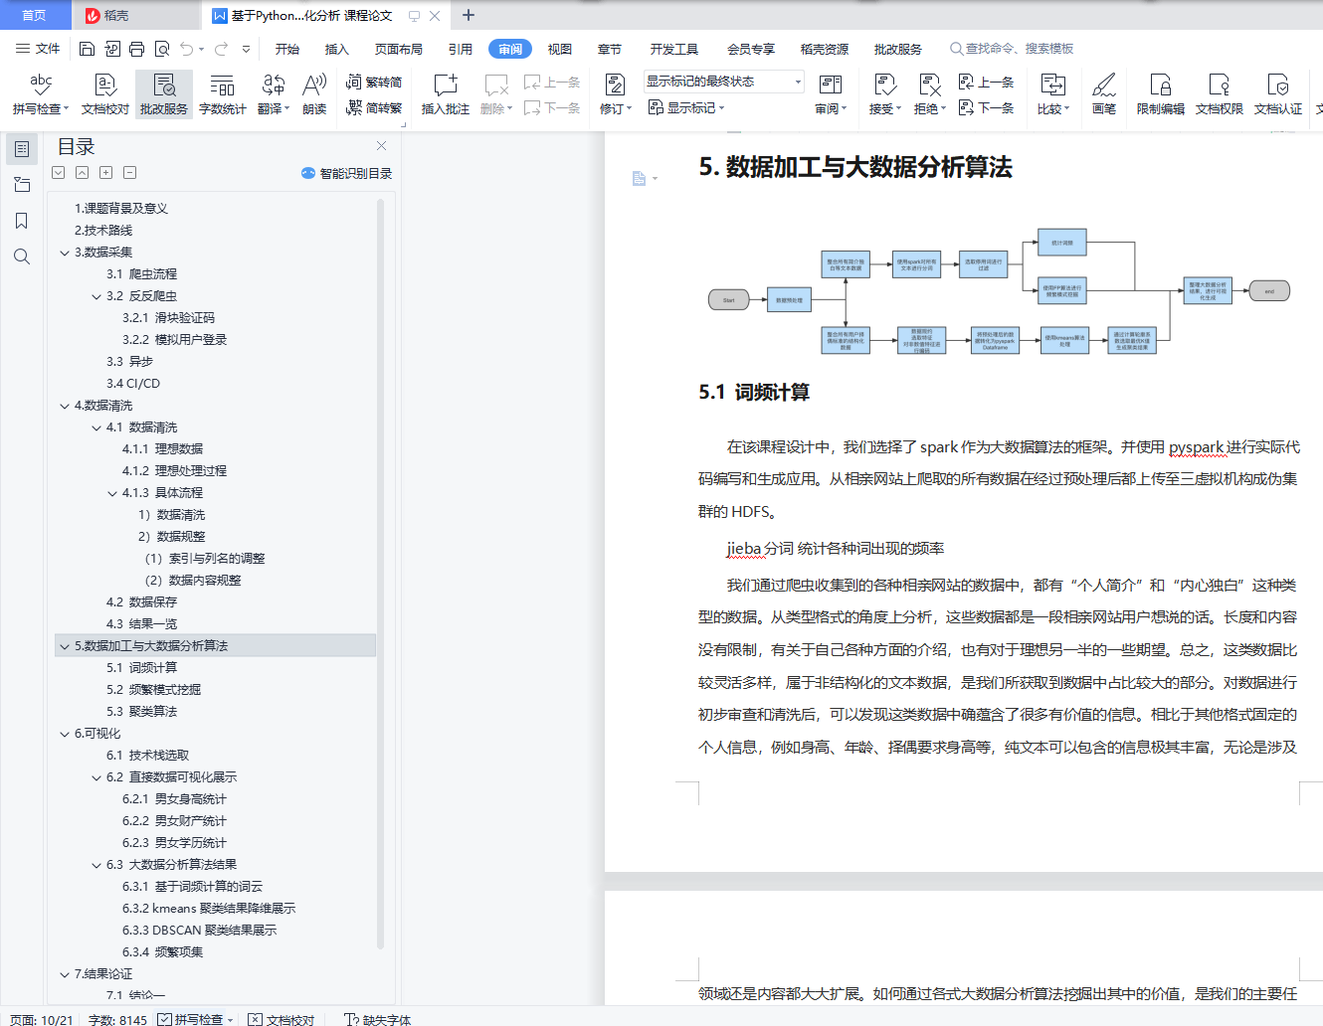Screen dimensions: 1323x1026
Task: Open the 文件 menu
Action: pyautogui.click(x=38, y=49)
